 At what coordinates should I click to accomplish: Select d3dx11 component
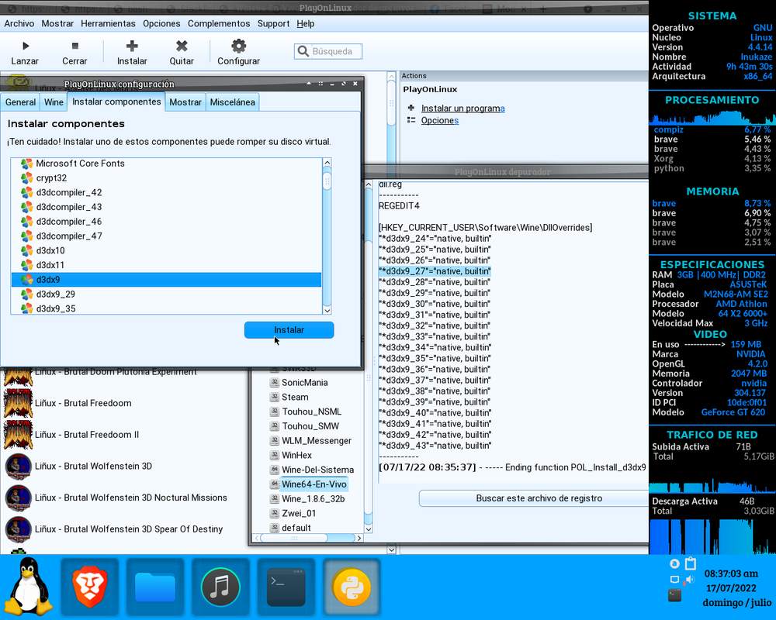[x=166, y=265]
